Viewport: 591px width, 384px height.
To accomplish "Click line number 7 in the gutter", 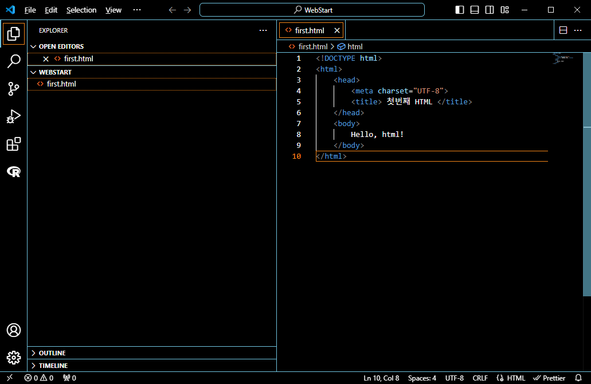I will [x=299, y=124].
